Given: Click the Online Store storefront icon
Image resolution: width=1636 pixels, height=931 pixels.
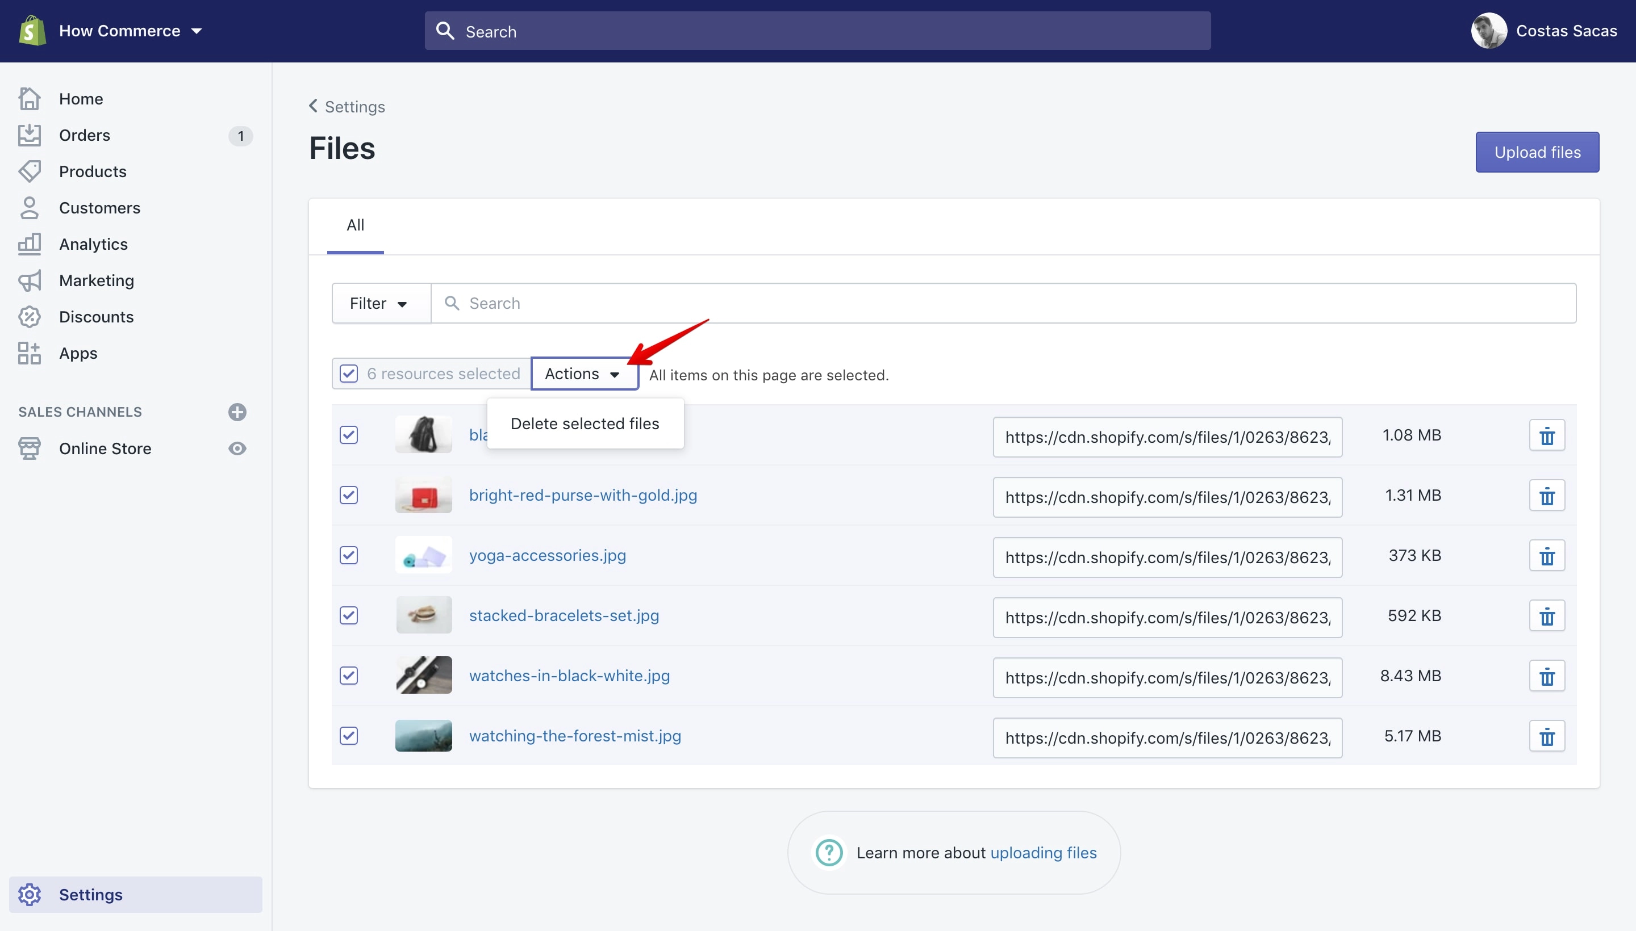Looking at the screenshot, I should pos(30,448).
